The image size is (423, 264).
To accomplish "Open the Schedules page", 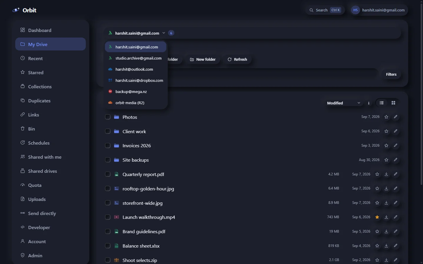I will (51, 143).
